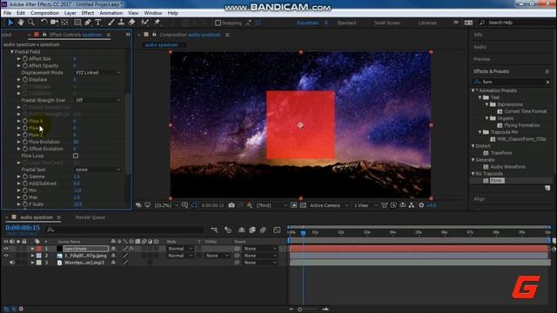Screen dimensions: 557x313
Task: Switch to the Render Queue tab
Action: pos(91,217)
